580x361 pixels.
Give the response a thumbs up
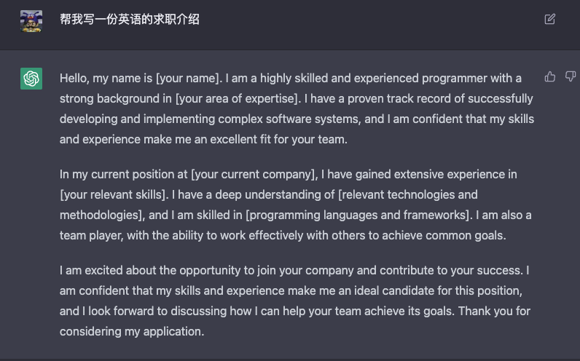click(550, 76)
